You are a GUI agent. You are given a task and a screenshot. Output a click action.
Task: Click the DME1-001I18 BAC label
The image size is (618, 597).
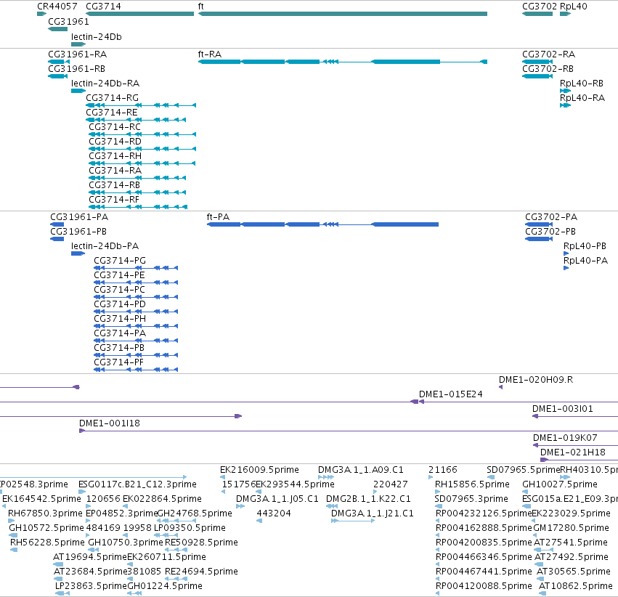110,423
